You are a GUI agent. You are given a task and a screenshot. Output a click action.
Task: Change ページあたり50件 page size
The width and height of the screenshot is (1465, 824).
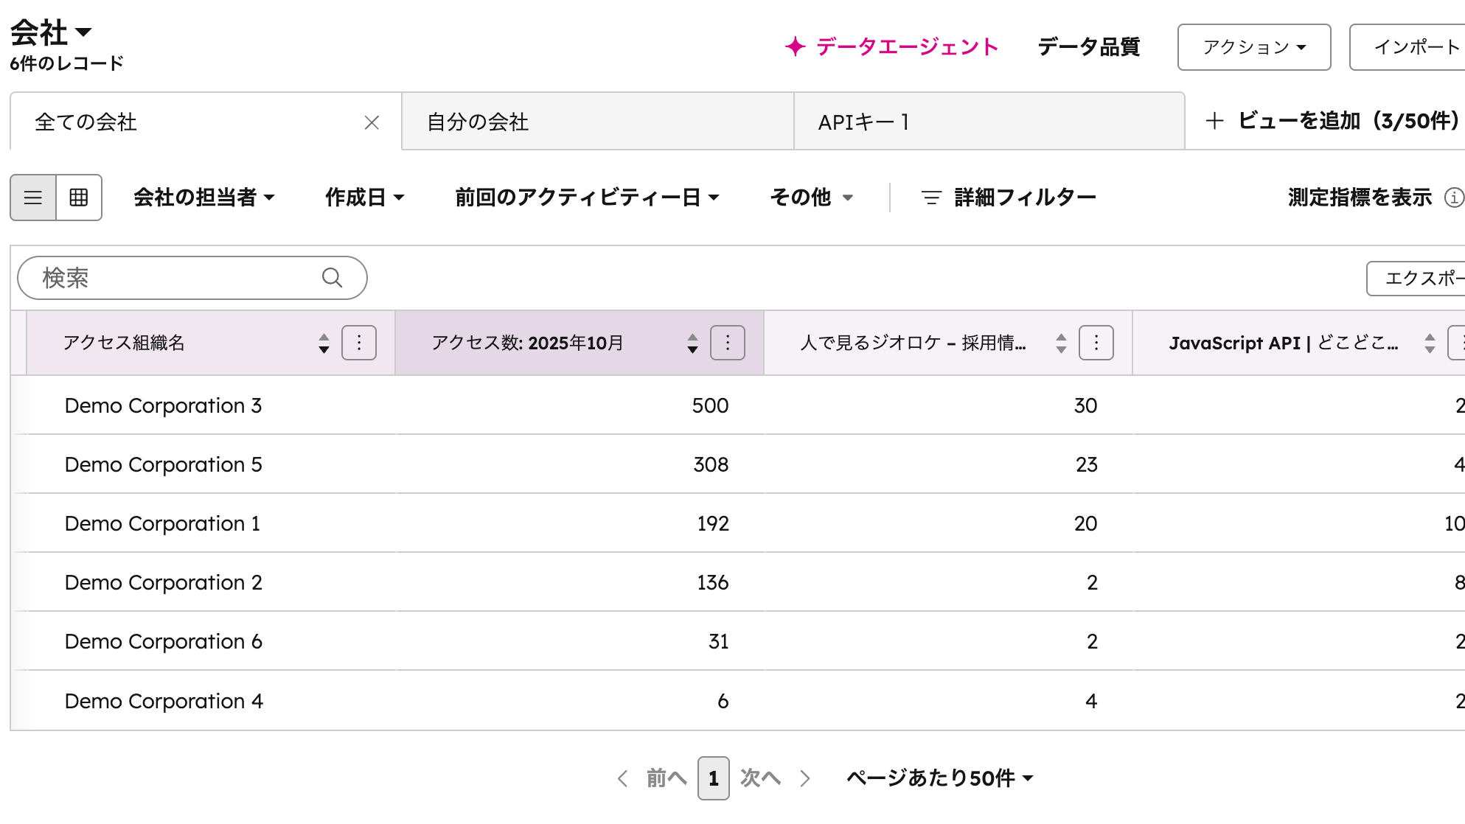coord(940,778)
